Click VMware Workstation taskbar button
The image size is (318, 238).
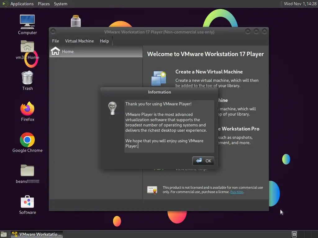(37, 234)
